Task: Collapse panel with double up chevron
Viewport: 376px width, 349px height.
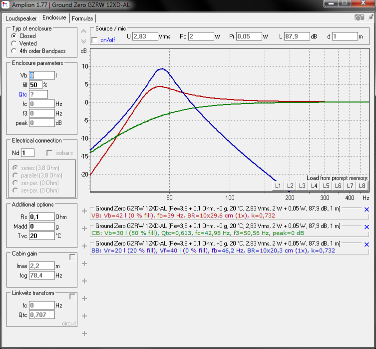Action: (x=84, y=31)
